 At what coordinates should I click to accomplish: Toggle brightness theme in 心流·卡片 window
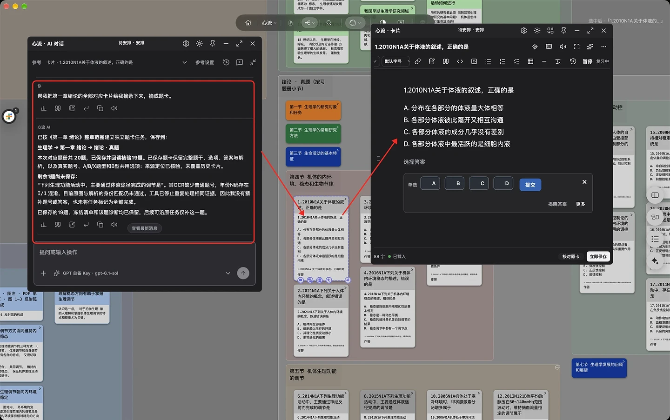pyautogui.click(x=537, y=30)
